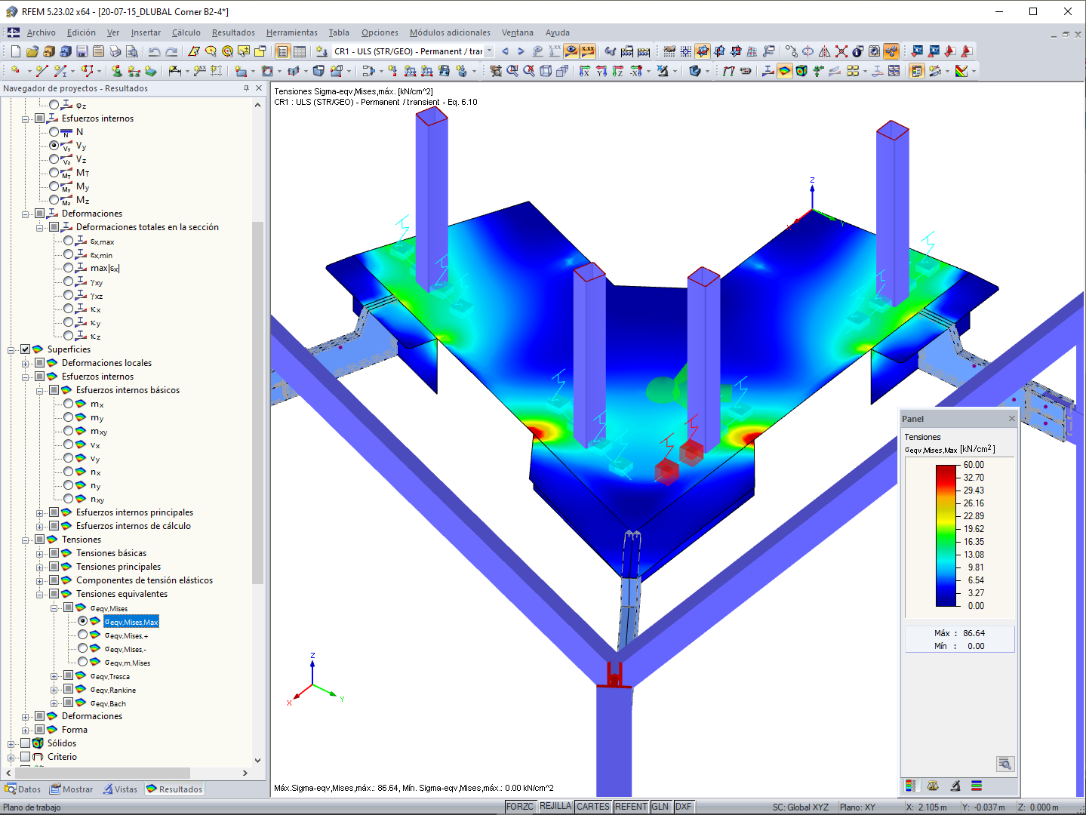Click the Print icon in the toolbar
This screenshot has width=1086, height=815.
tap(115, 51)
